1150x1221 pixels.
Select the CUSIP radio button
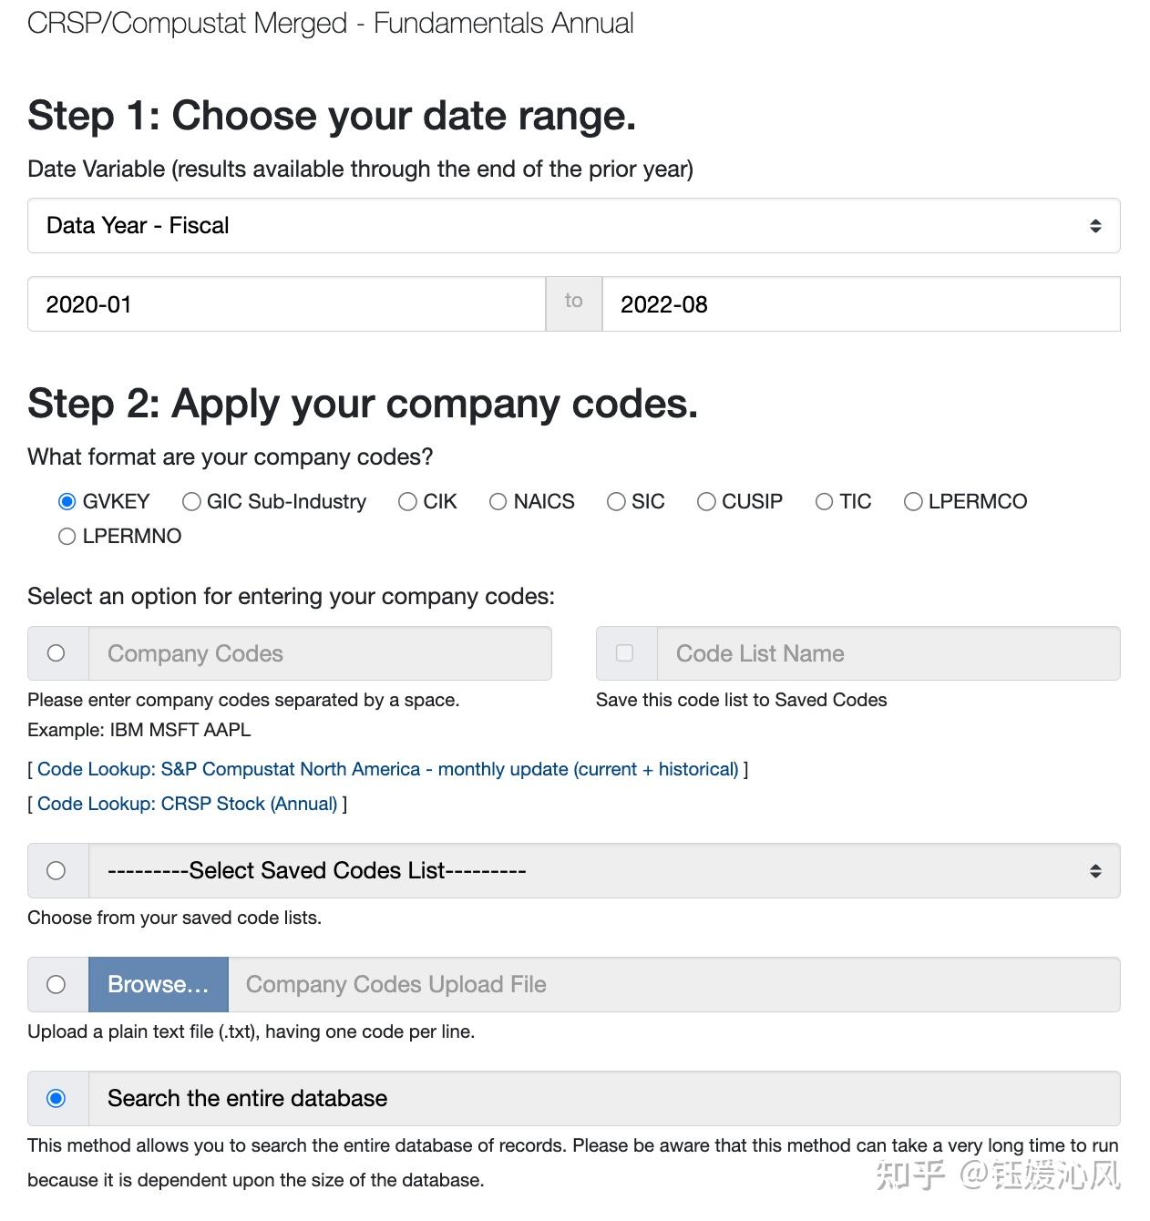(x=706, y=502)
